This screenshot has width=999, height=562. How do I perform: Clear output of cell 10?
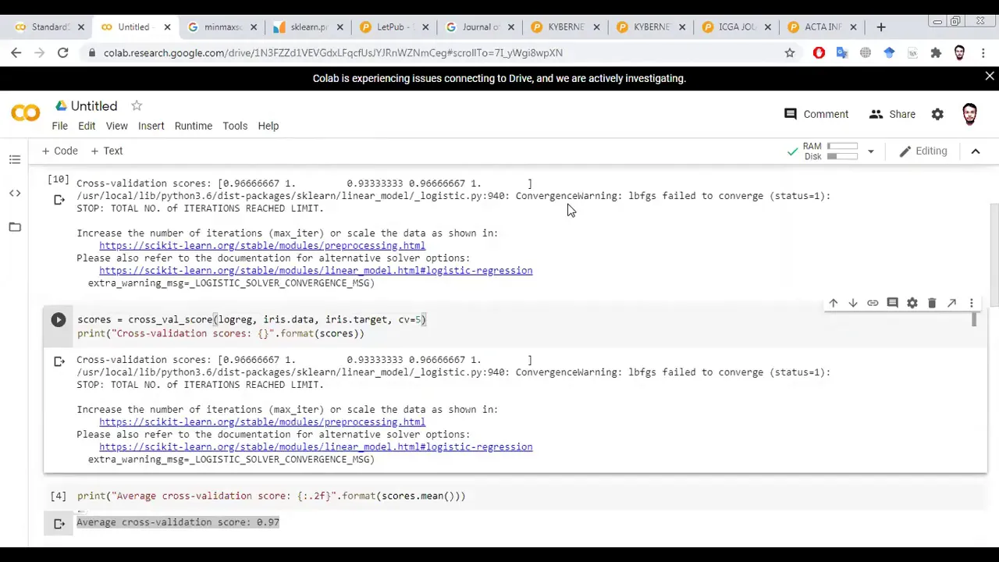pyautogui.click(x=59, y=200)
